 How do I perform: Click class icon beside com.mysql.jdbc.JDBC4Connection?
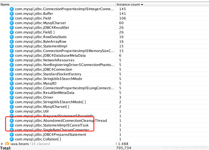click(x=12, y=69)
